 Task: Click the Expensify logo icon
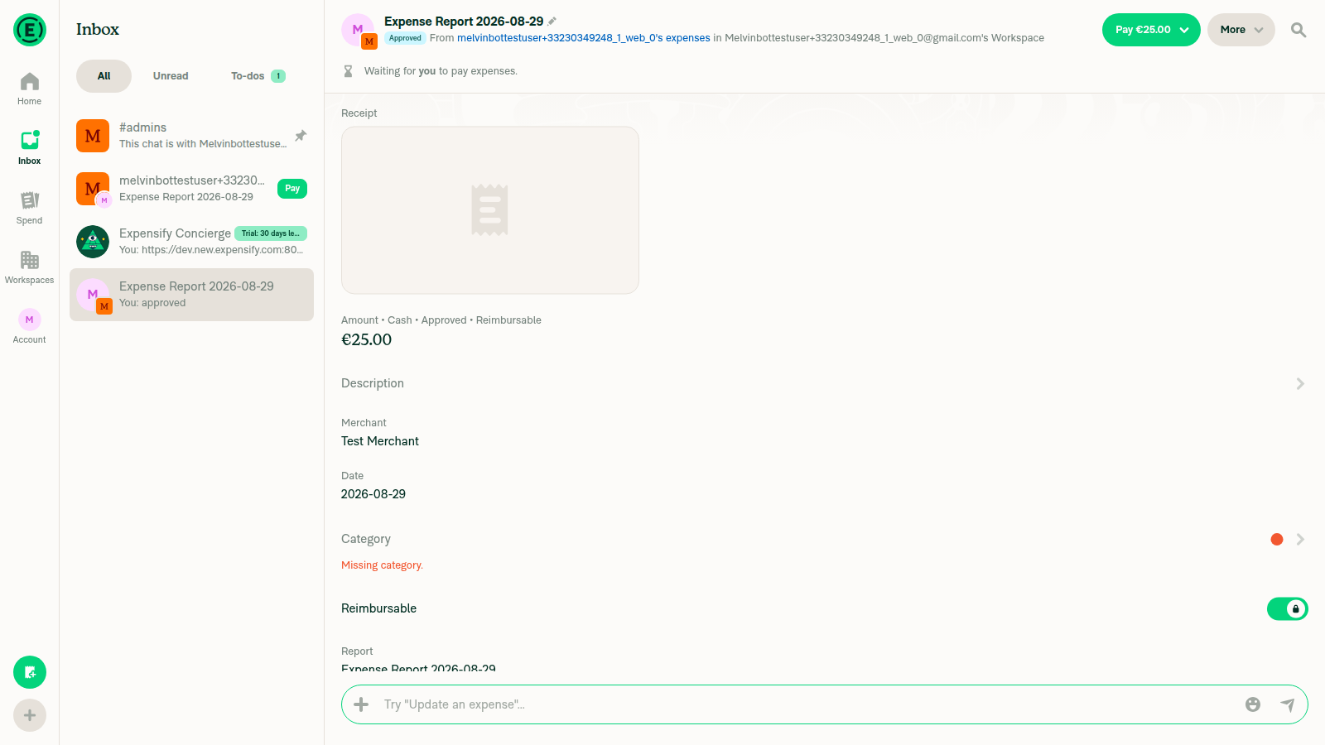(x=30, y=30)
